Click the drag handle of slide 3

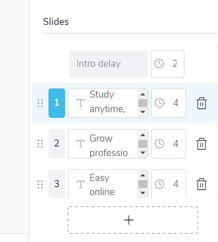point(40,184)
